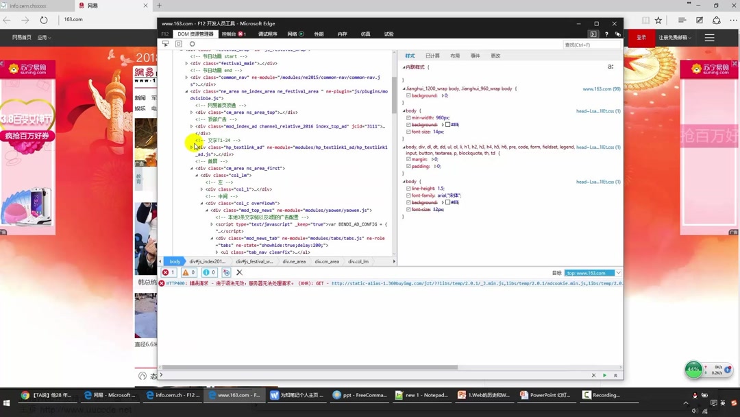The width and height of the screenshot is (740, 417).
Task: Select the element picker tool in DevTools
Action: [166, 44]
